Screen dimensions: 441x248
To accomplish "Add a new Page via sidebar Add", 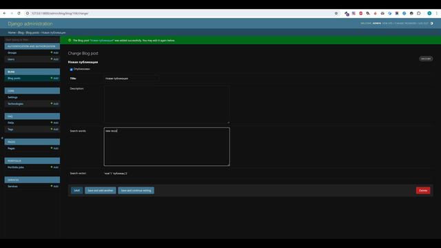I will 55,148.
